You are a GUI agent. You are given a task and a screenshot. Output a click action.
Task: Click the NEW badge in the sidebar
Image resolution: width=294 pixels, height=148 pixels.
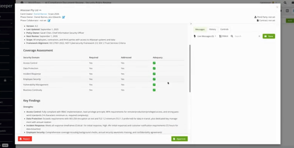[x=5, y=145]
